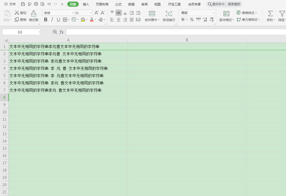
Task: Increase decimal places icon
Action: 205,19
